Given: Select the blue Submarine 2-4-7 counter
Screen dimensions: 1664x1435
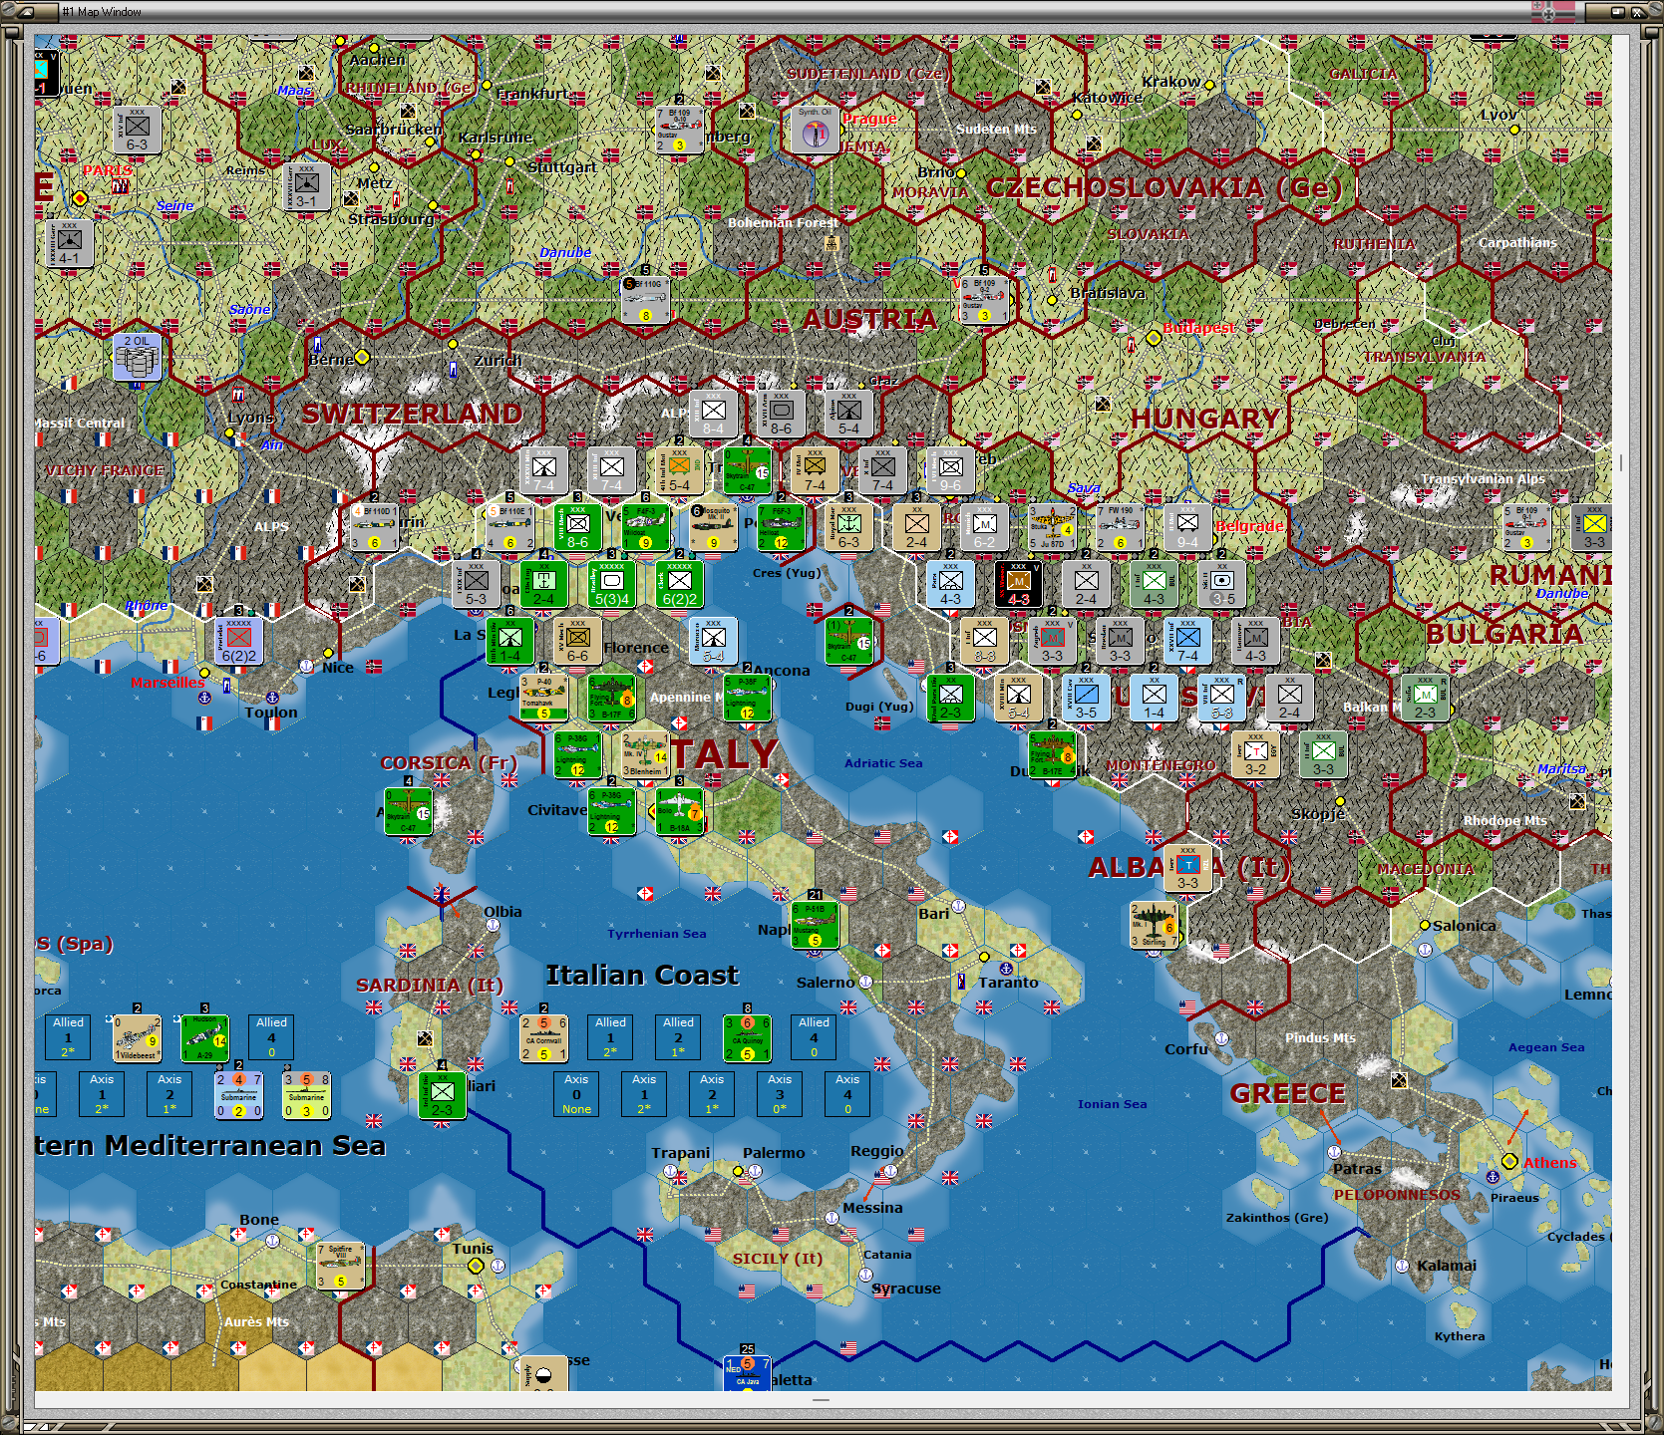Looking at the screenshot, I should point(238,1095).
